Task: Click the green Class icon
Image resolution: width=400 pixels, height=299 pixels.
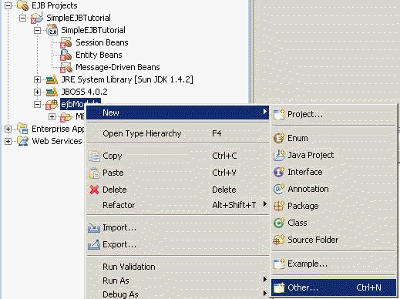Action: point(279,223)
